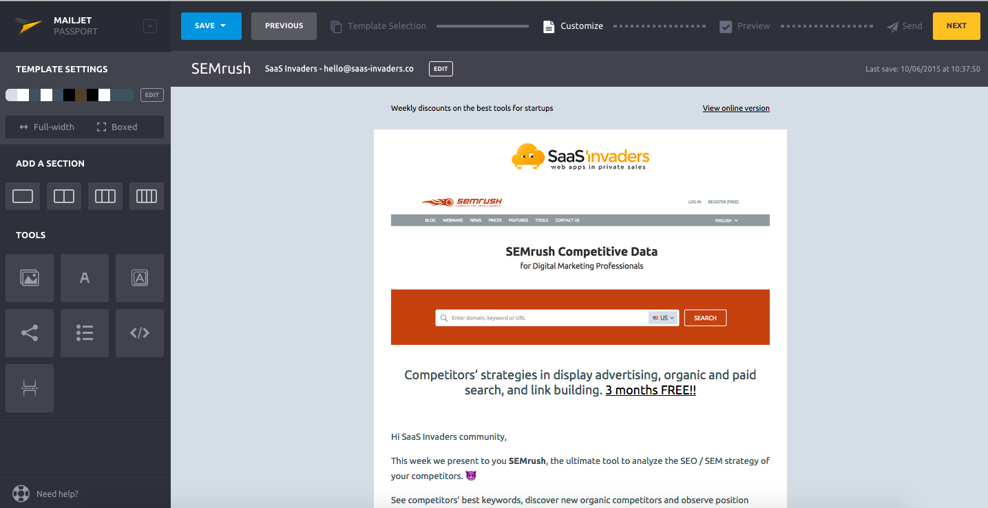Add a three-column section
The height and width of the screenshot is (508, 988).
(x=105, y=196)
